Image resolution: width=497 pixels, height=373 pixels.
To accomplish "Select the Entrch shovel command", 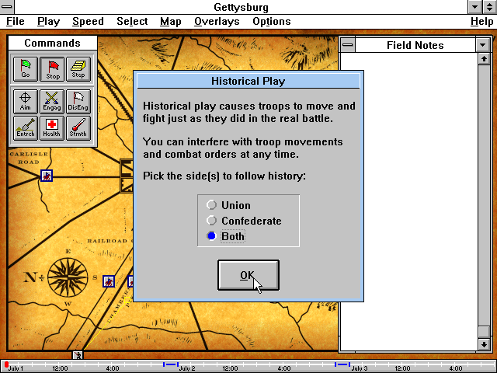I will click(x=26, y=127).
